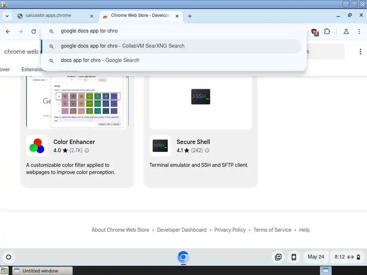367x275 pixels.
Task: Open the tab search chevron
Action: coord(7,16)
